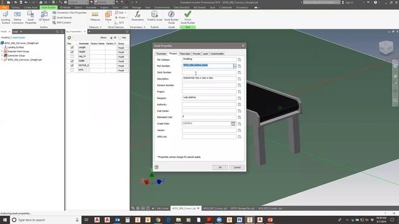The image size is (399, 224).
Task: Switch to the 3D Model ribbon tab
Action: point(65,7)
